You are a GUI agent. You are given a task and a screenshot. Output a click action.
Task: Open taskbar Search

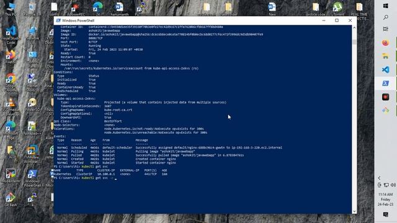(x=386, y=17)
